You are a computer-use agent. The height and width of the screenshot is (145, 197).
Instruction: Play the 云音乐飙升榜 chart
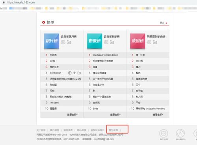click(x=63, y=42)
